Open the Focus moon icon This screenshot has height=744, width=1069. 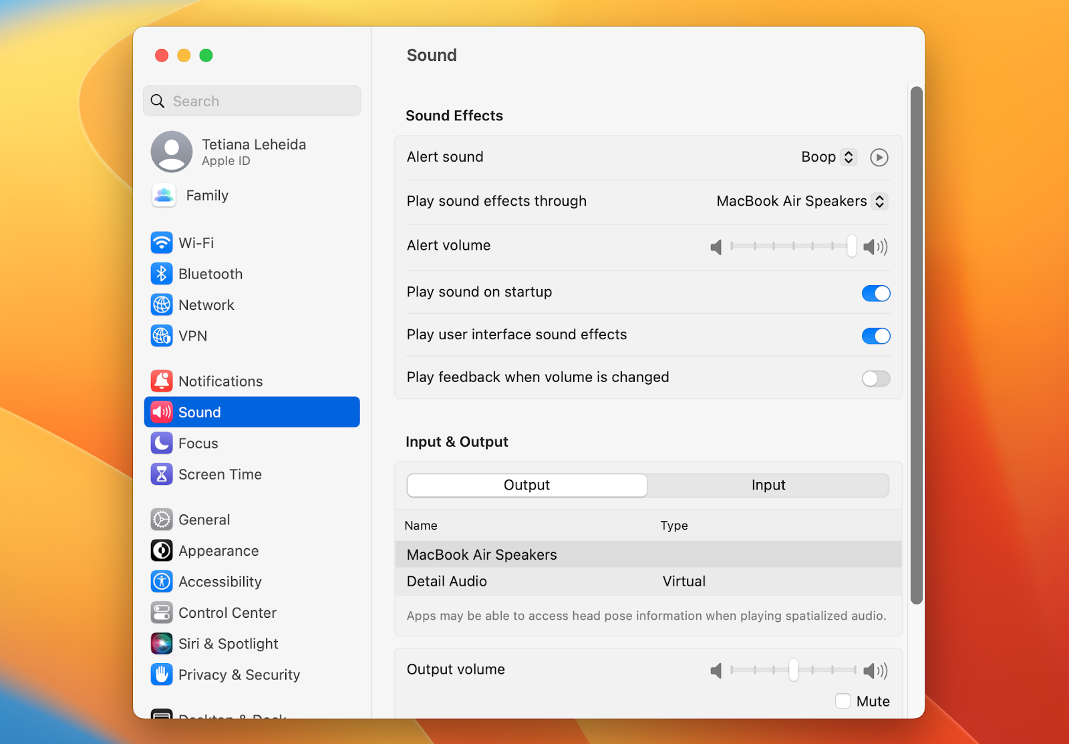(x=162, y=443)
